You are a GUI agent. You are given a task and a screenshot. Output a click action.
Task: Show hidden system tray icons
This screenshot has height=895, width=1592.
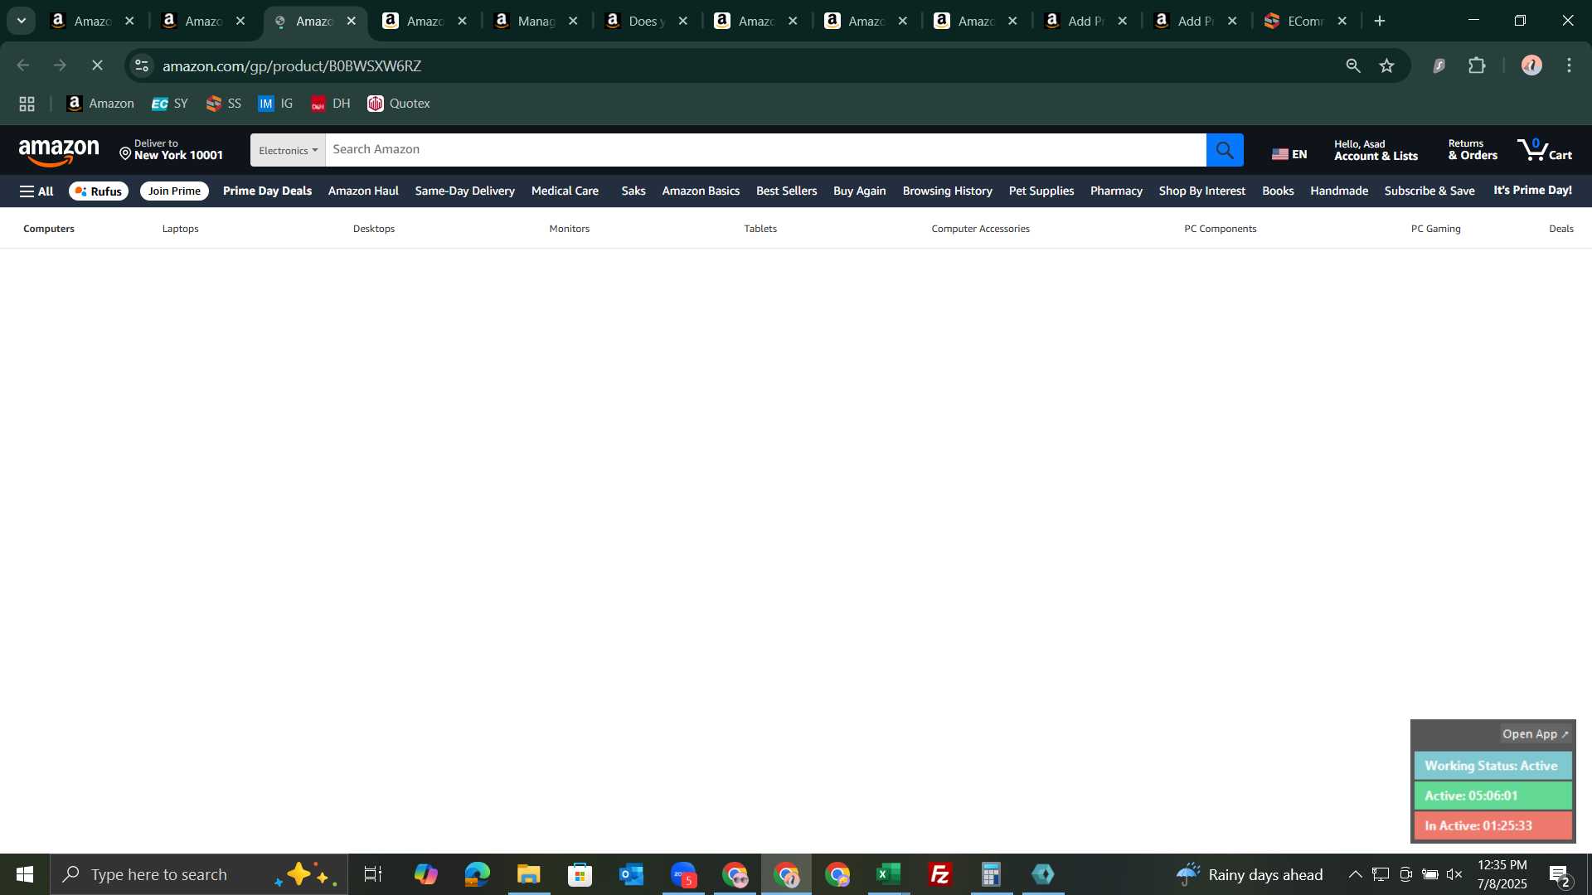pyautogui.click(x=1355, y=874)
